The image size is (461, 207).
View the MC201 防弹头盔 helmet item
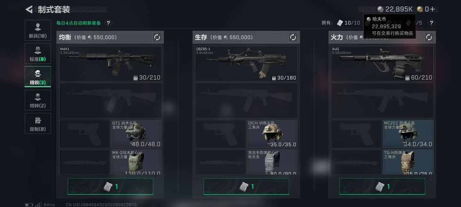(x=408, y=134)
